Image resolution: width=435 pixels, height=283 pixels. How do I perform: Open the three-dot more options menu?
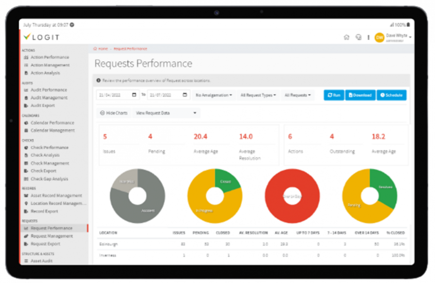click(368, 37)
